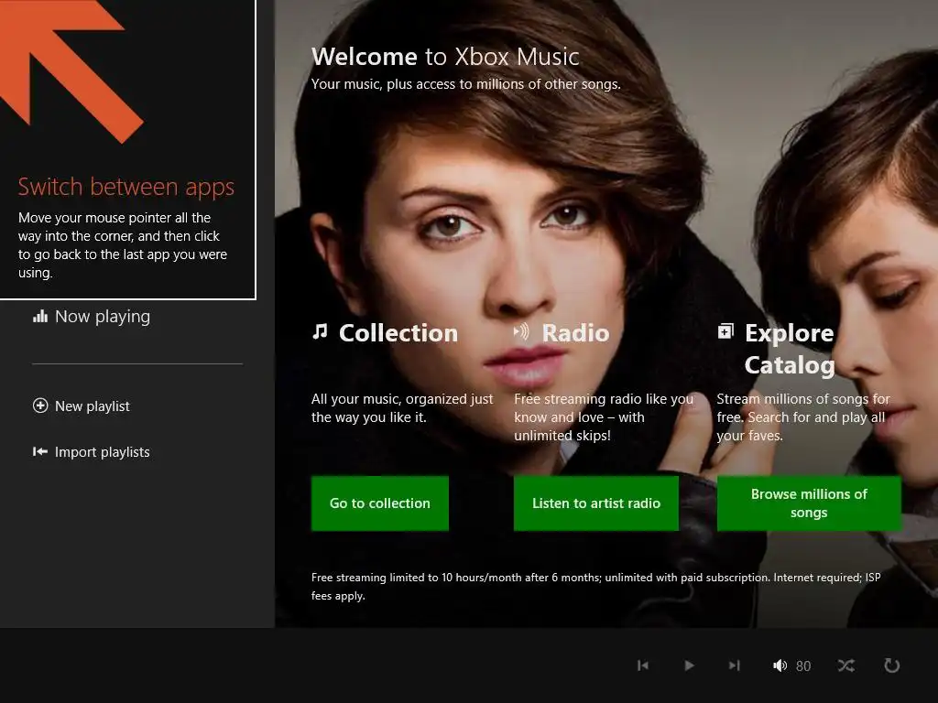Click the free streaming disclaimer text
The height and width of the screenshot is (703, 938).
[x=595, y=587]
